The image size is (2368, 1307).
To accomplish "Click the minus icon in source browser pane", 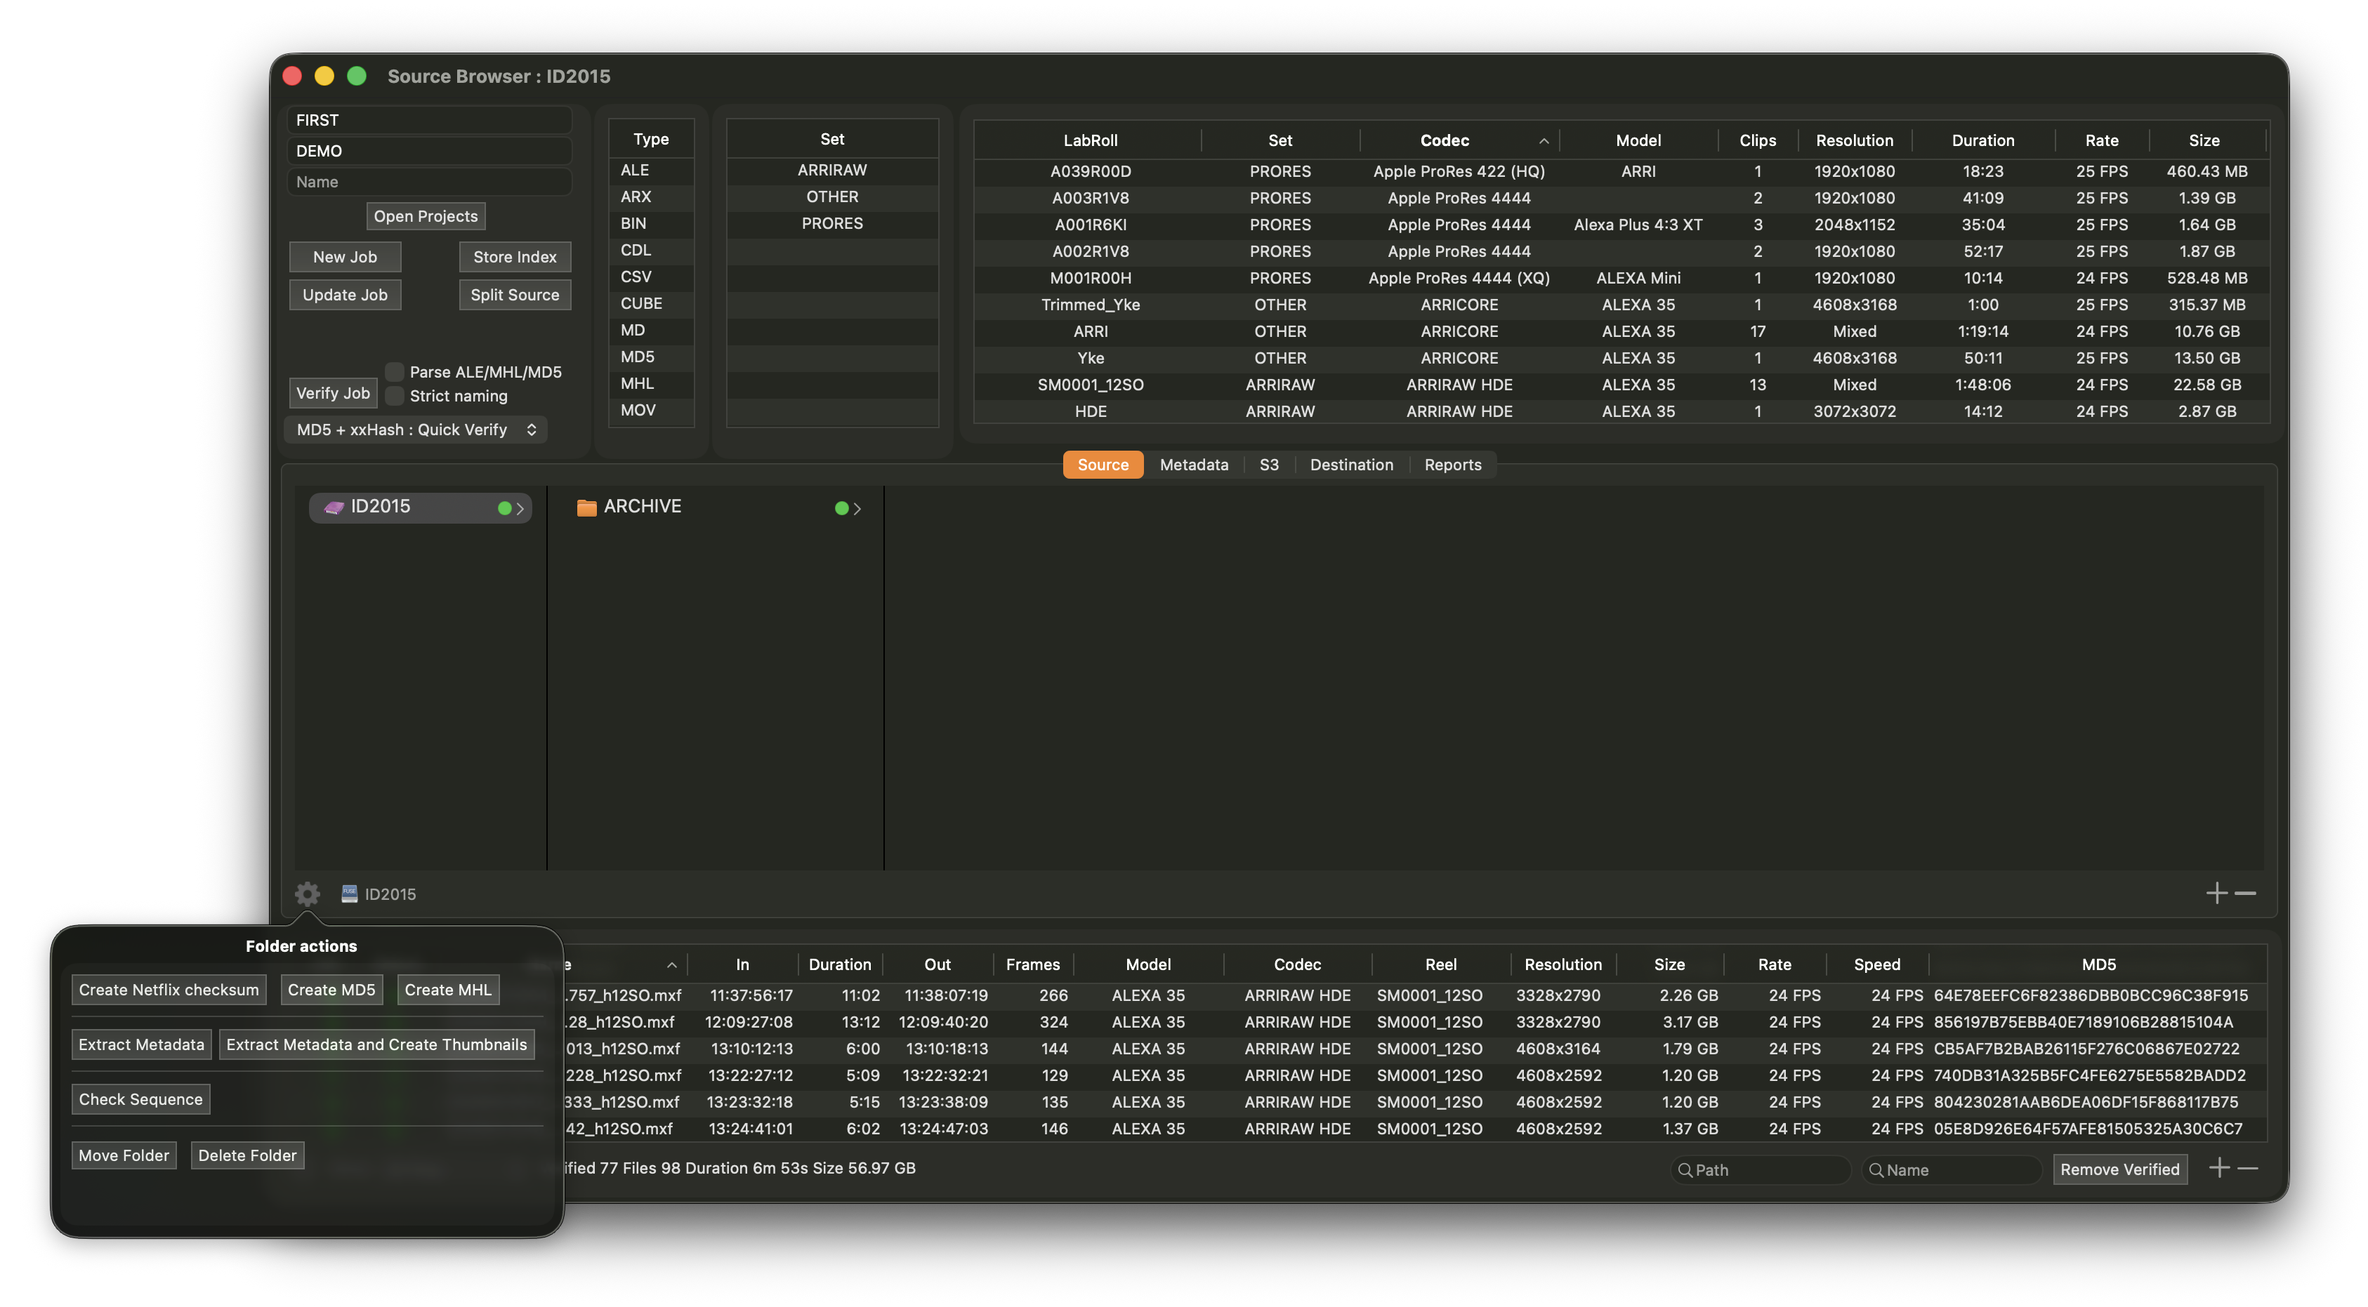I will (2246, 894).
